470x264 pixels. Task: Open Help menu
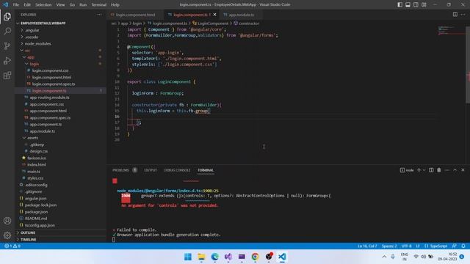115,5
